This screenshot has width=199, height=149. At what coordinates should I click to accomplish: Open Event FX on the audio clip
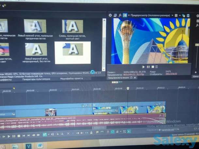(x=161, y=115)
